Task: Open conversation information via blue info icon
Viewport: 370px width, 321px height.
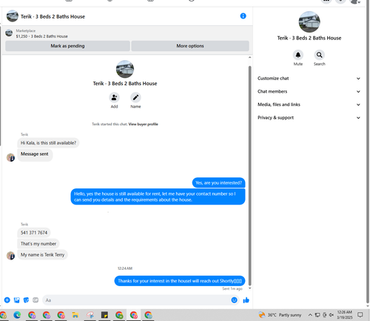Action: coord(243,16)
